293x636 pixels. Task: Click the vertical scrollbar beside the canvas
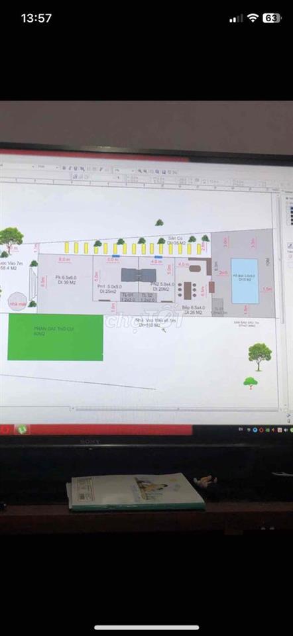pyautogui.click(x=282, y=299)
